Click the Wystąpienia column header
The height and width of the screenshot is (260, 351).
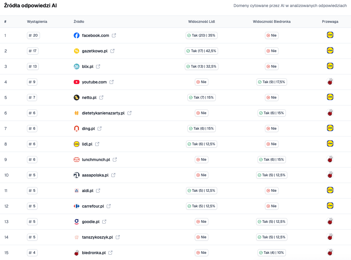[x=37, y=22]
